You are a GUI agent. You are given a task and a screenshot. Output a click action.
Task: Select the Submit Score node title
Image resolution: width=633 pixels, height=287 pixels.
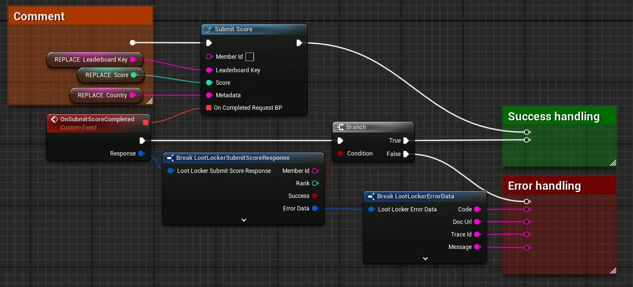tap(234, 29)
